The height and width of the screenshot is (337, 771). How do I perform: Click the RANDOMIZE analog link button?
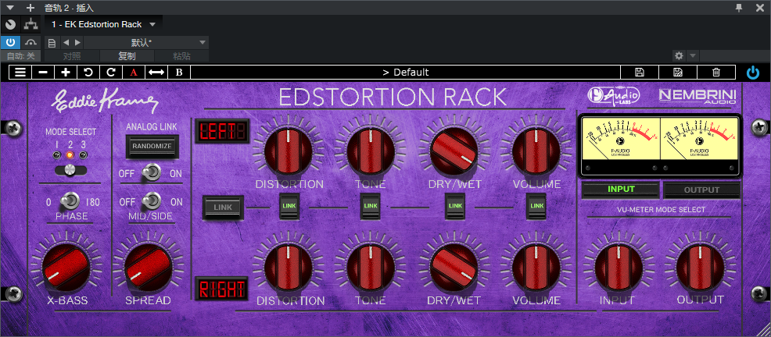click(x=152, y=146)
